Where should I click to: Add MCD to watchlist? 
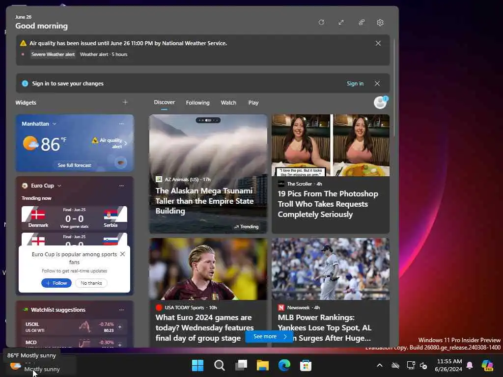pos(120,344)
